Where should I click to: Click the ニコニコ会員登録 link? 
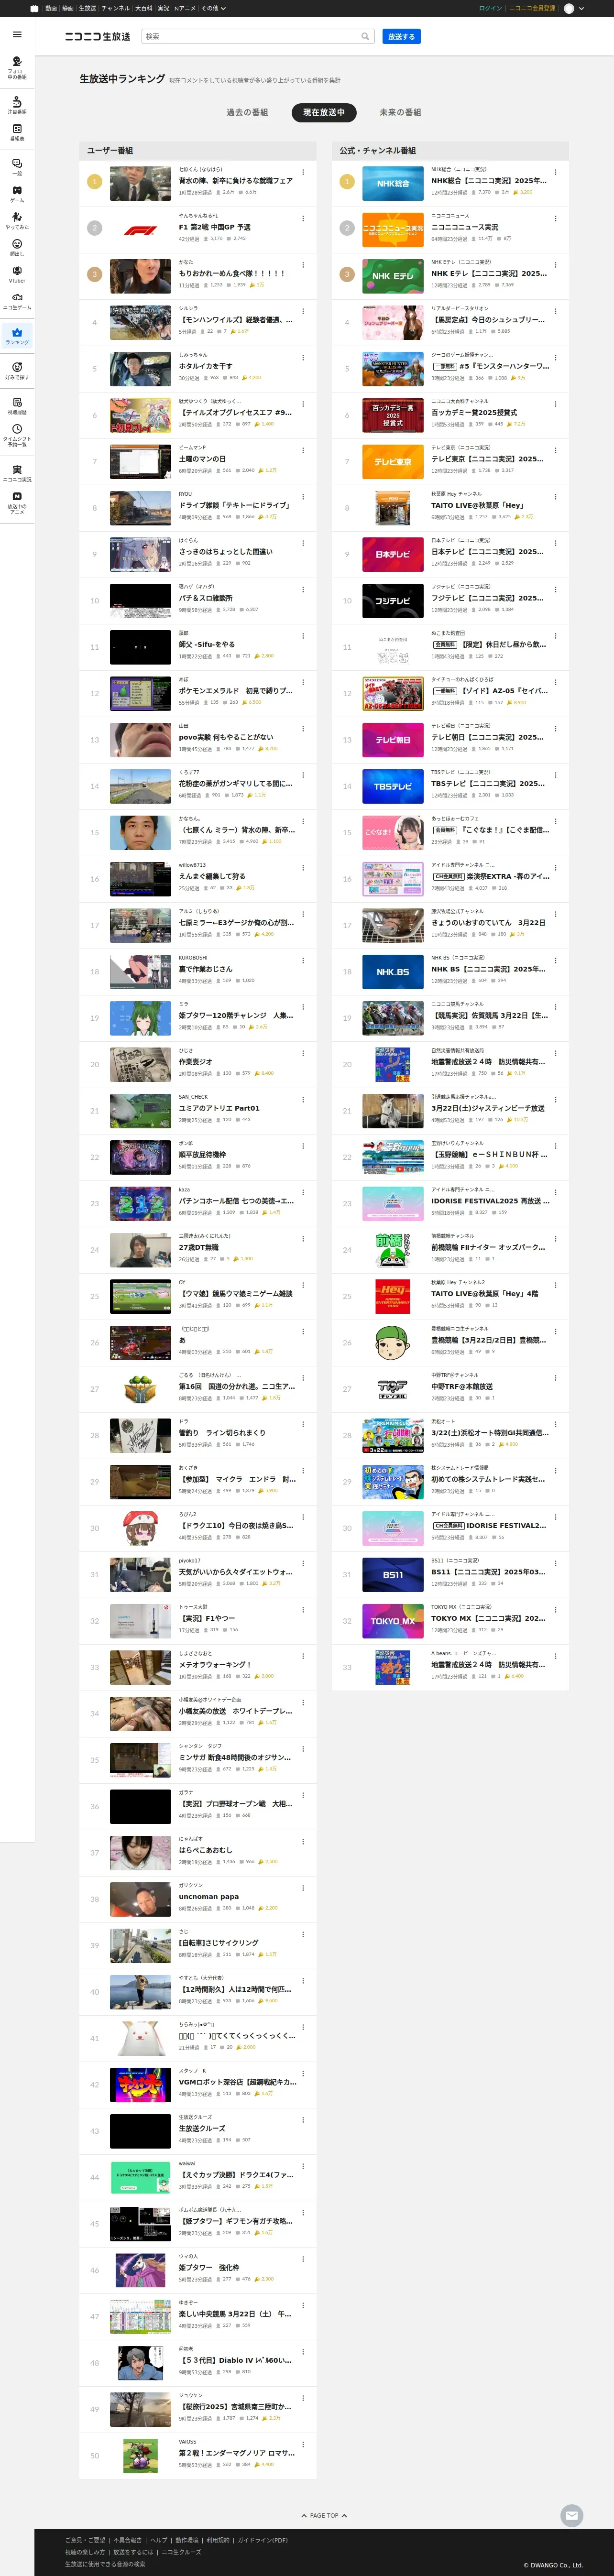[532, 8]
